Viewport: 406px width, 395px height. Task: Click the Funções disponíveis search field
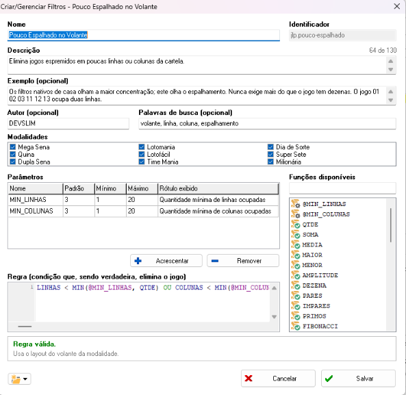(x=342, y=188)
